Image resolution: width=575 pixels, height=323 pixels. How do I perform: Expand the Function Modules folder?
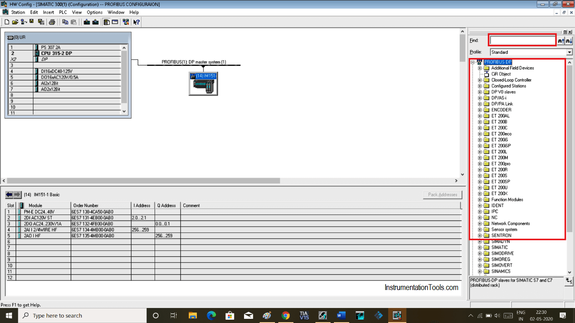[480, 199]
